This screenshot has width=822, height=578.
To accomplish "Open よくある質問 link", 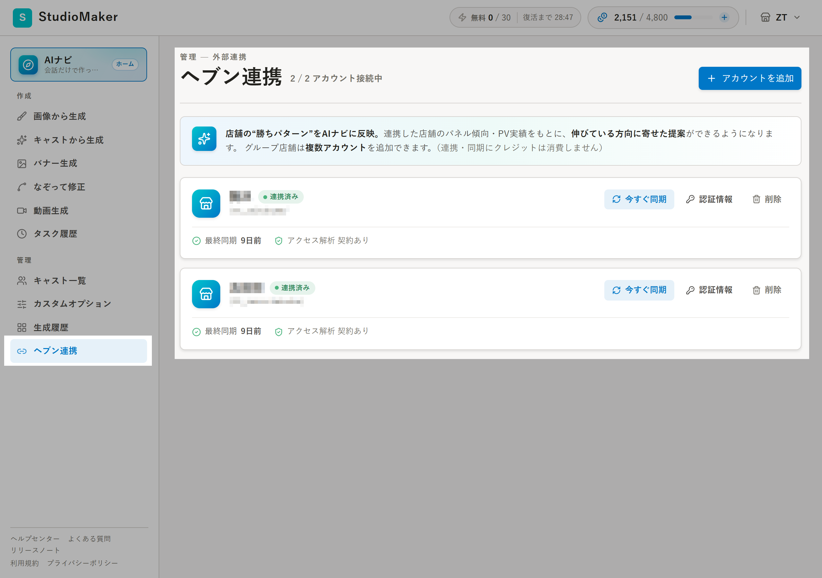I will click(90, 539).
